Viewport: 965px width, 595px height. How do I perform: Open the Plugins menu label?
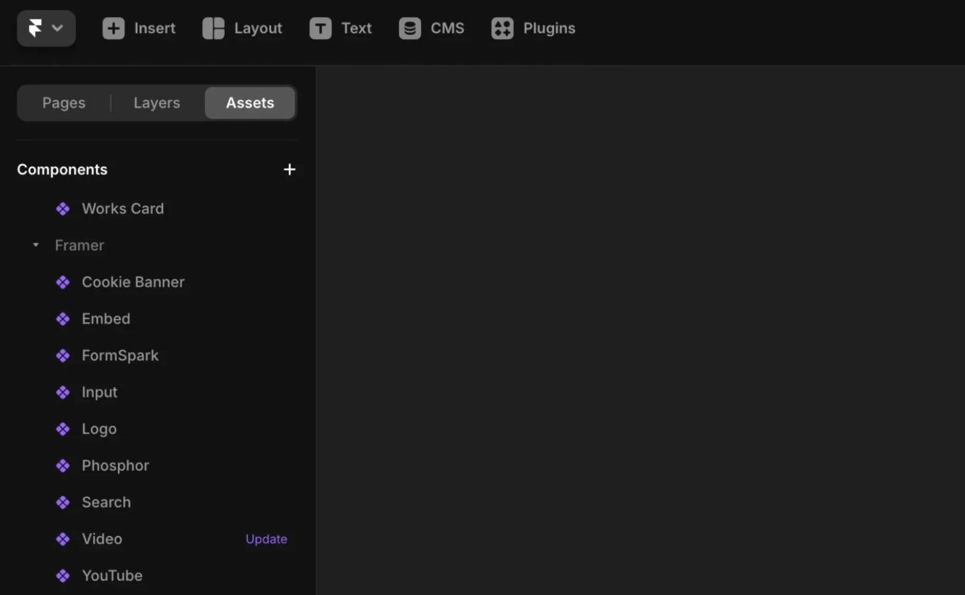pyautogui.click(x=549, y=29)
